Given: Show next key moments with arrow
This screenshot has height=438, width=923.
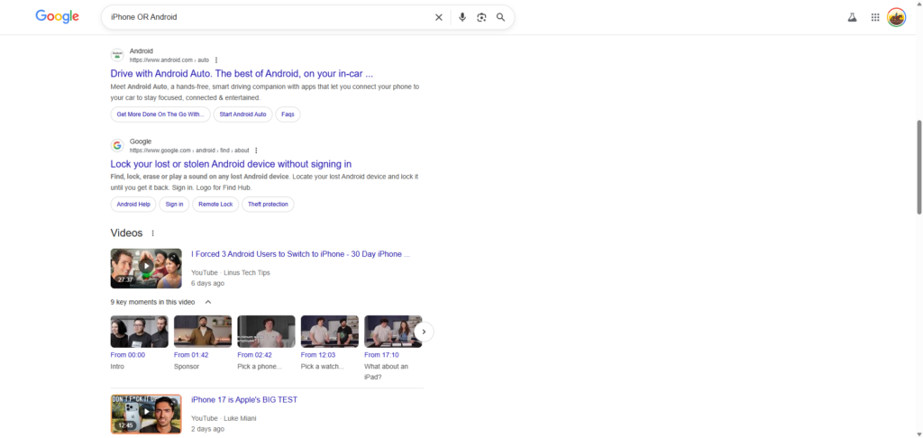Looking at the screenshot, I should pos(424,332).
